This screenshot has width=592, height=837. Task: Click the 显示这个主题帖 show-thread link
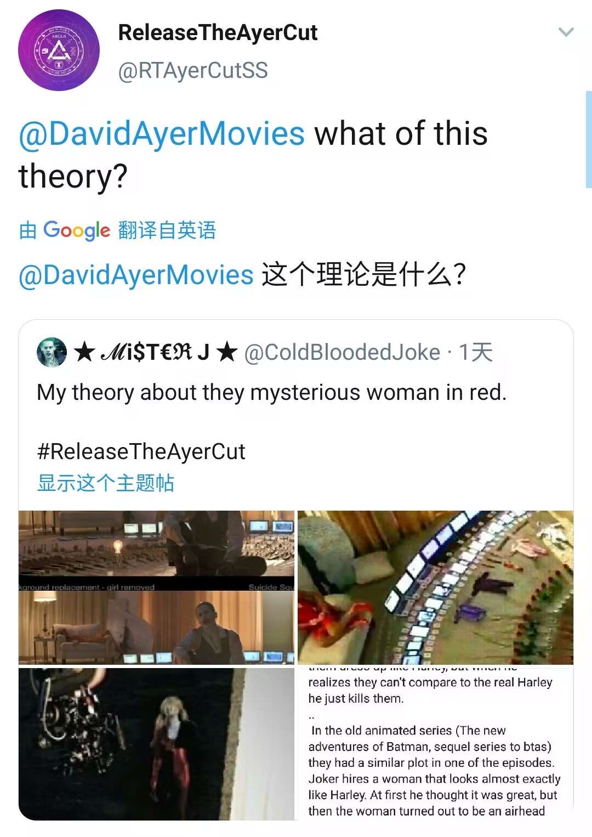pyautogui.click(x=106, y=483)
